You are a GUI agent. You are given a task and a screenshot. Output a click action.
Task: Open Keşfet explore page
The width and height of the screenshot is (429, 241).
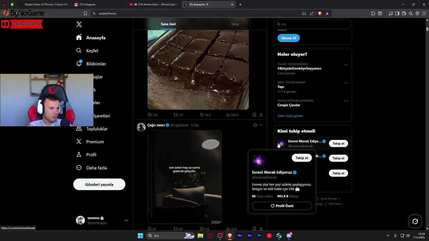[87, 51]
